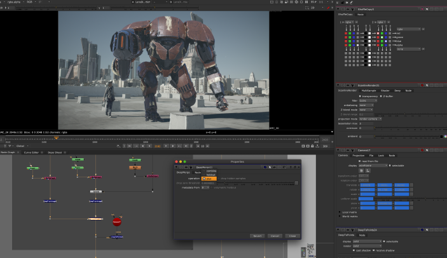Open the Global frame range dropdown

pos(22,146)
